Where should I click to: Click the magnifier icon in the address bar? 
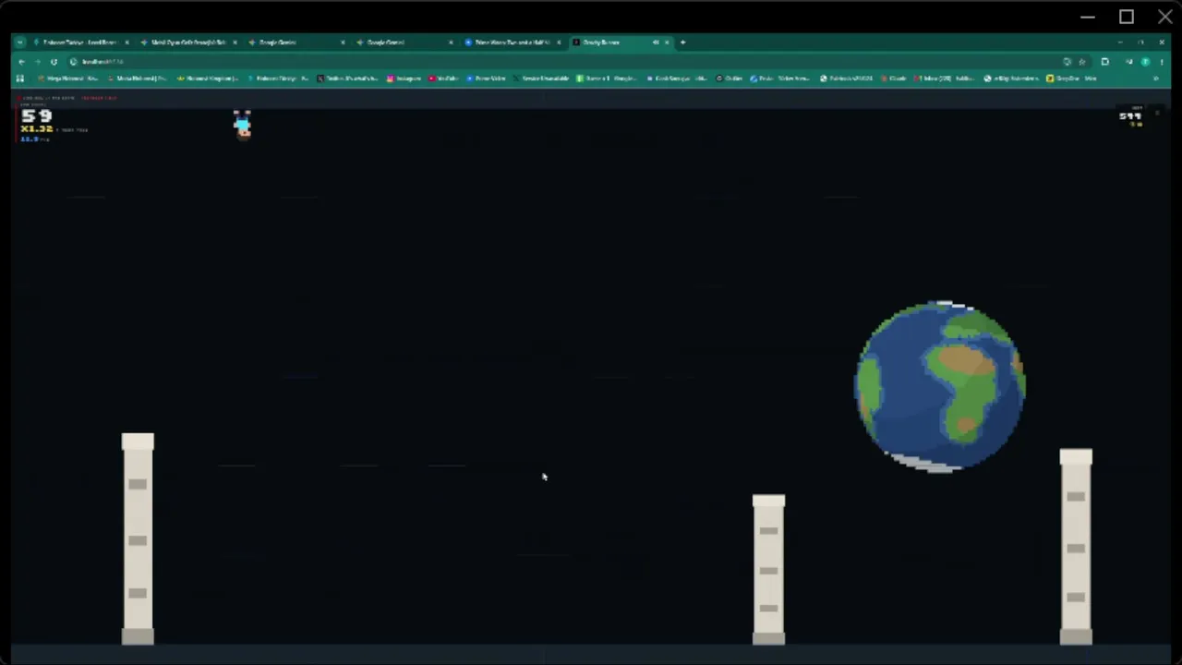1067,62
